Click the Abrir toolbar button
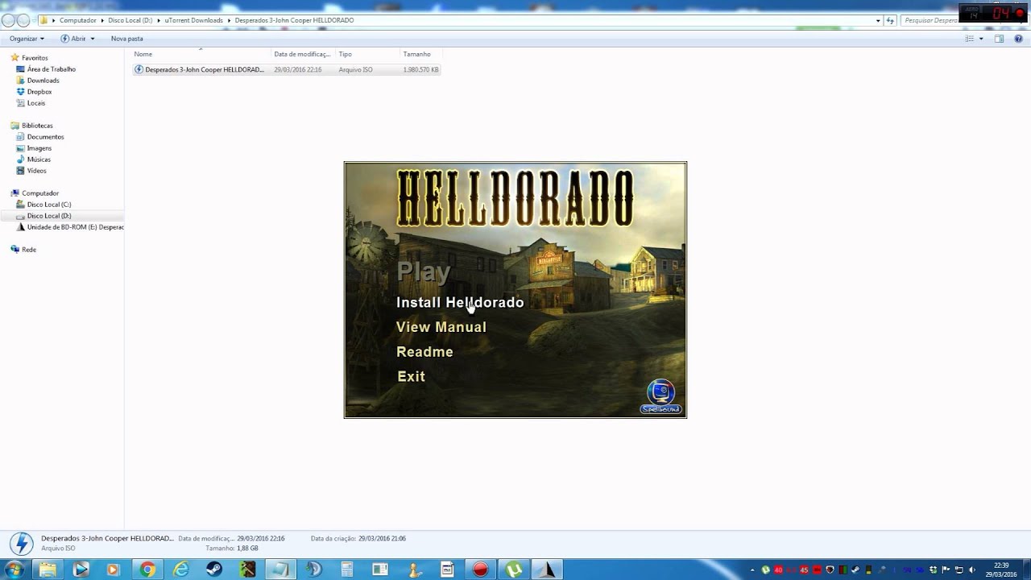The height and width of the screenshot is (580, 1031). click(x=73, y=39)
